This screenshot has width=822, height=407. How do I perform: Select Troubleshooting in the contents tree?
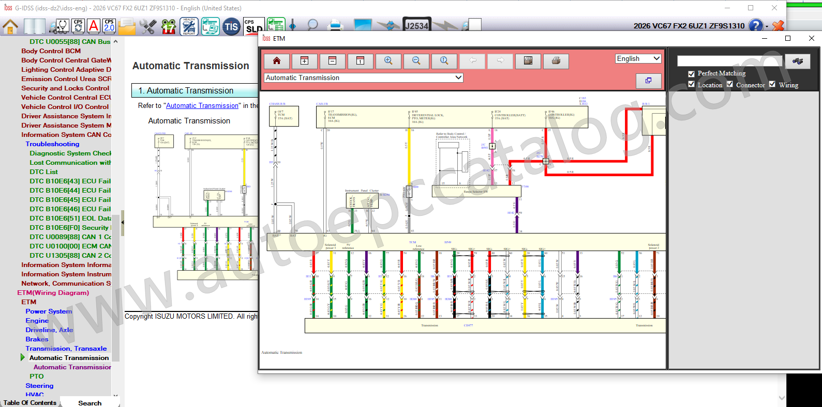[53, 144]
